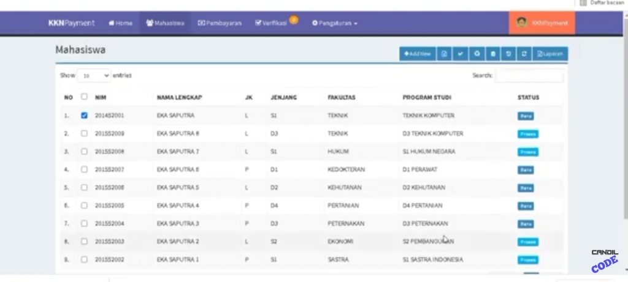Viewport: 628px width, 282px height.
Task: Toggle the select-all checkbox in table header
Action: tap(85, 97)
